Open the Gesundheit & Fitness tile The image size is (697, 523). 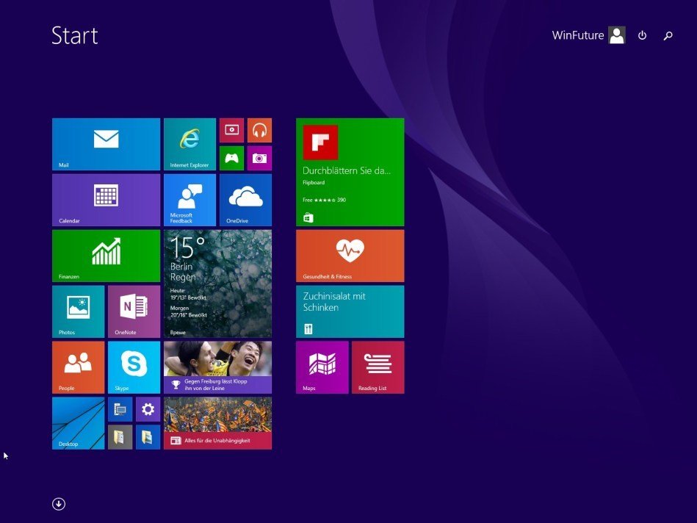click(x=350, y=256)
